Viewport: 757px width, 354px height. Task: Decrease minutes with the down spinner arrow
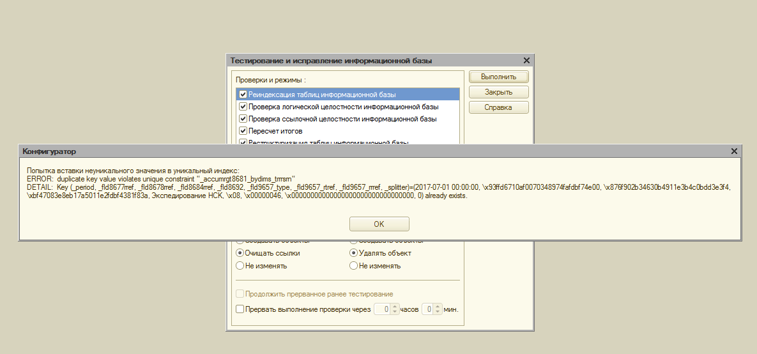click(438, 312)
